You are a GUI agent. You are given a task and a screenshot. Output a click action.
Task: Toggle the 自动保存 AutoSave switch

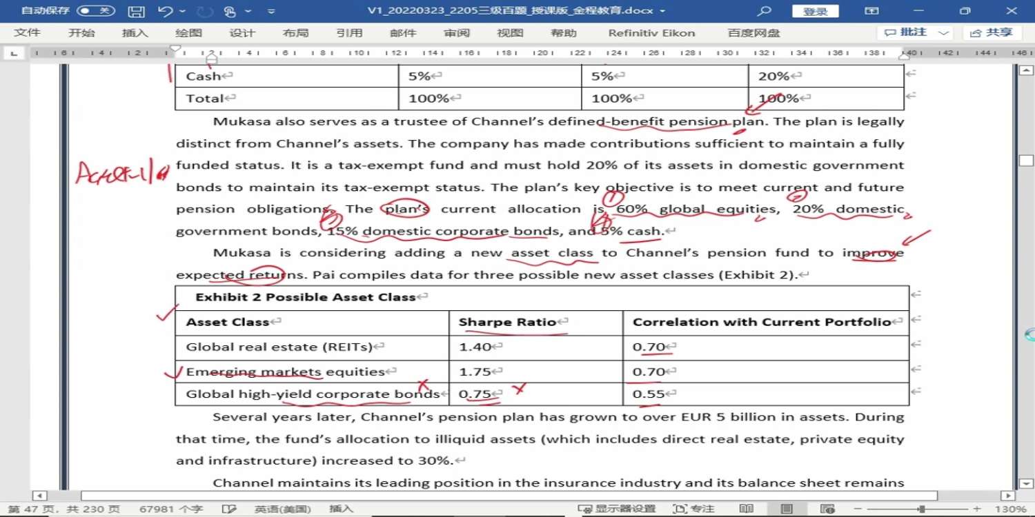point(95,11)
